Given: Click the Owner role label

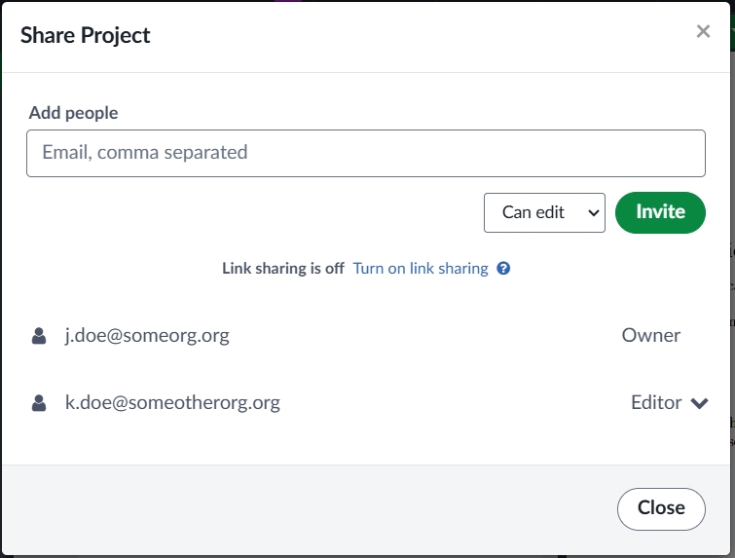Looking at the screenshot, I should pyautogui.click(x=651, y=336).
